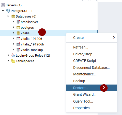Click the disconnected hmailserver database icon
The image size is (122, 115).
[18, 22]
